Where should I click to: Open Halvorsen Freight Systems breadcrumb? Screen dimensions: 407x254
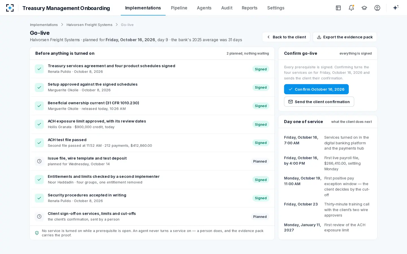(89, 25)
